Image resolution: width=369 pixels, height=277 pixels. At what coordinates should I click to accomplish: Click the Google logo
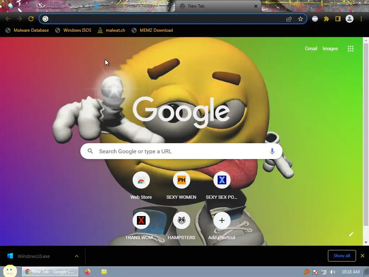(x=182, y=113)
